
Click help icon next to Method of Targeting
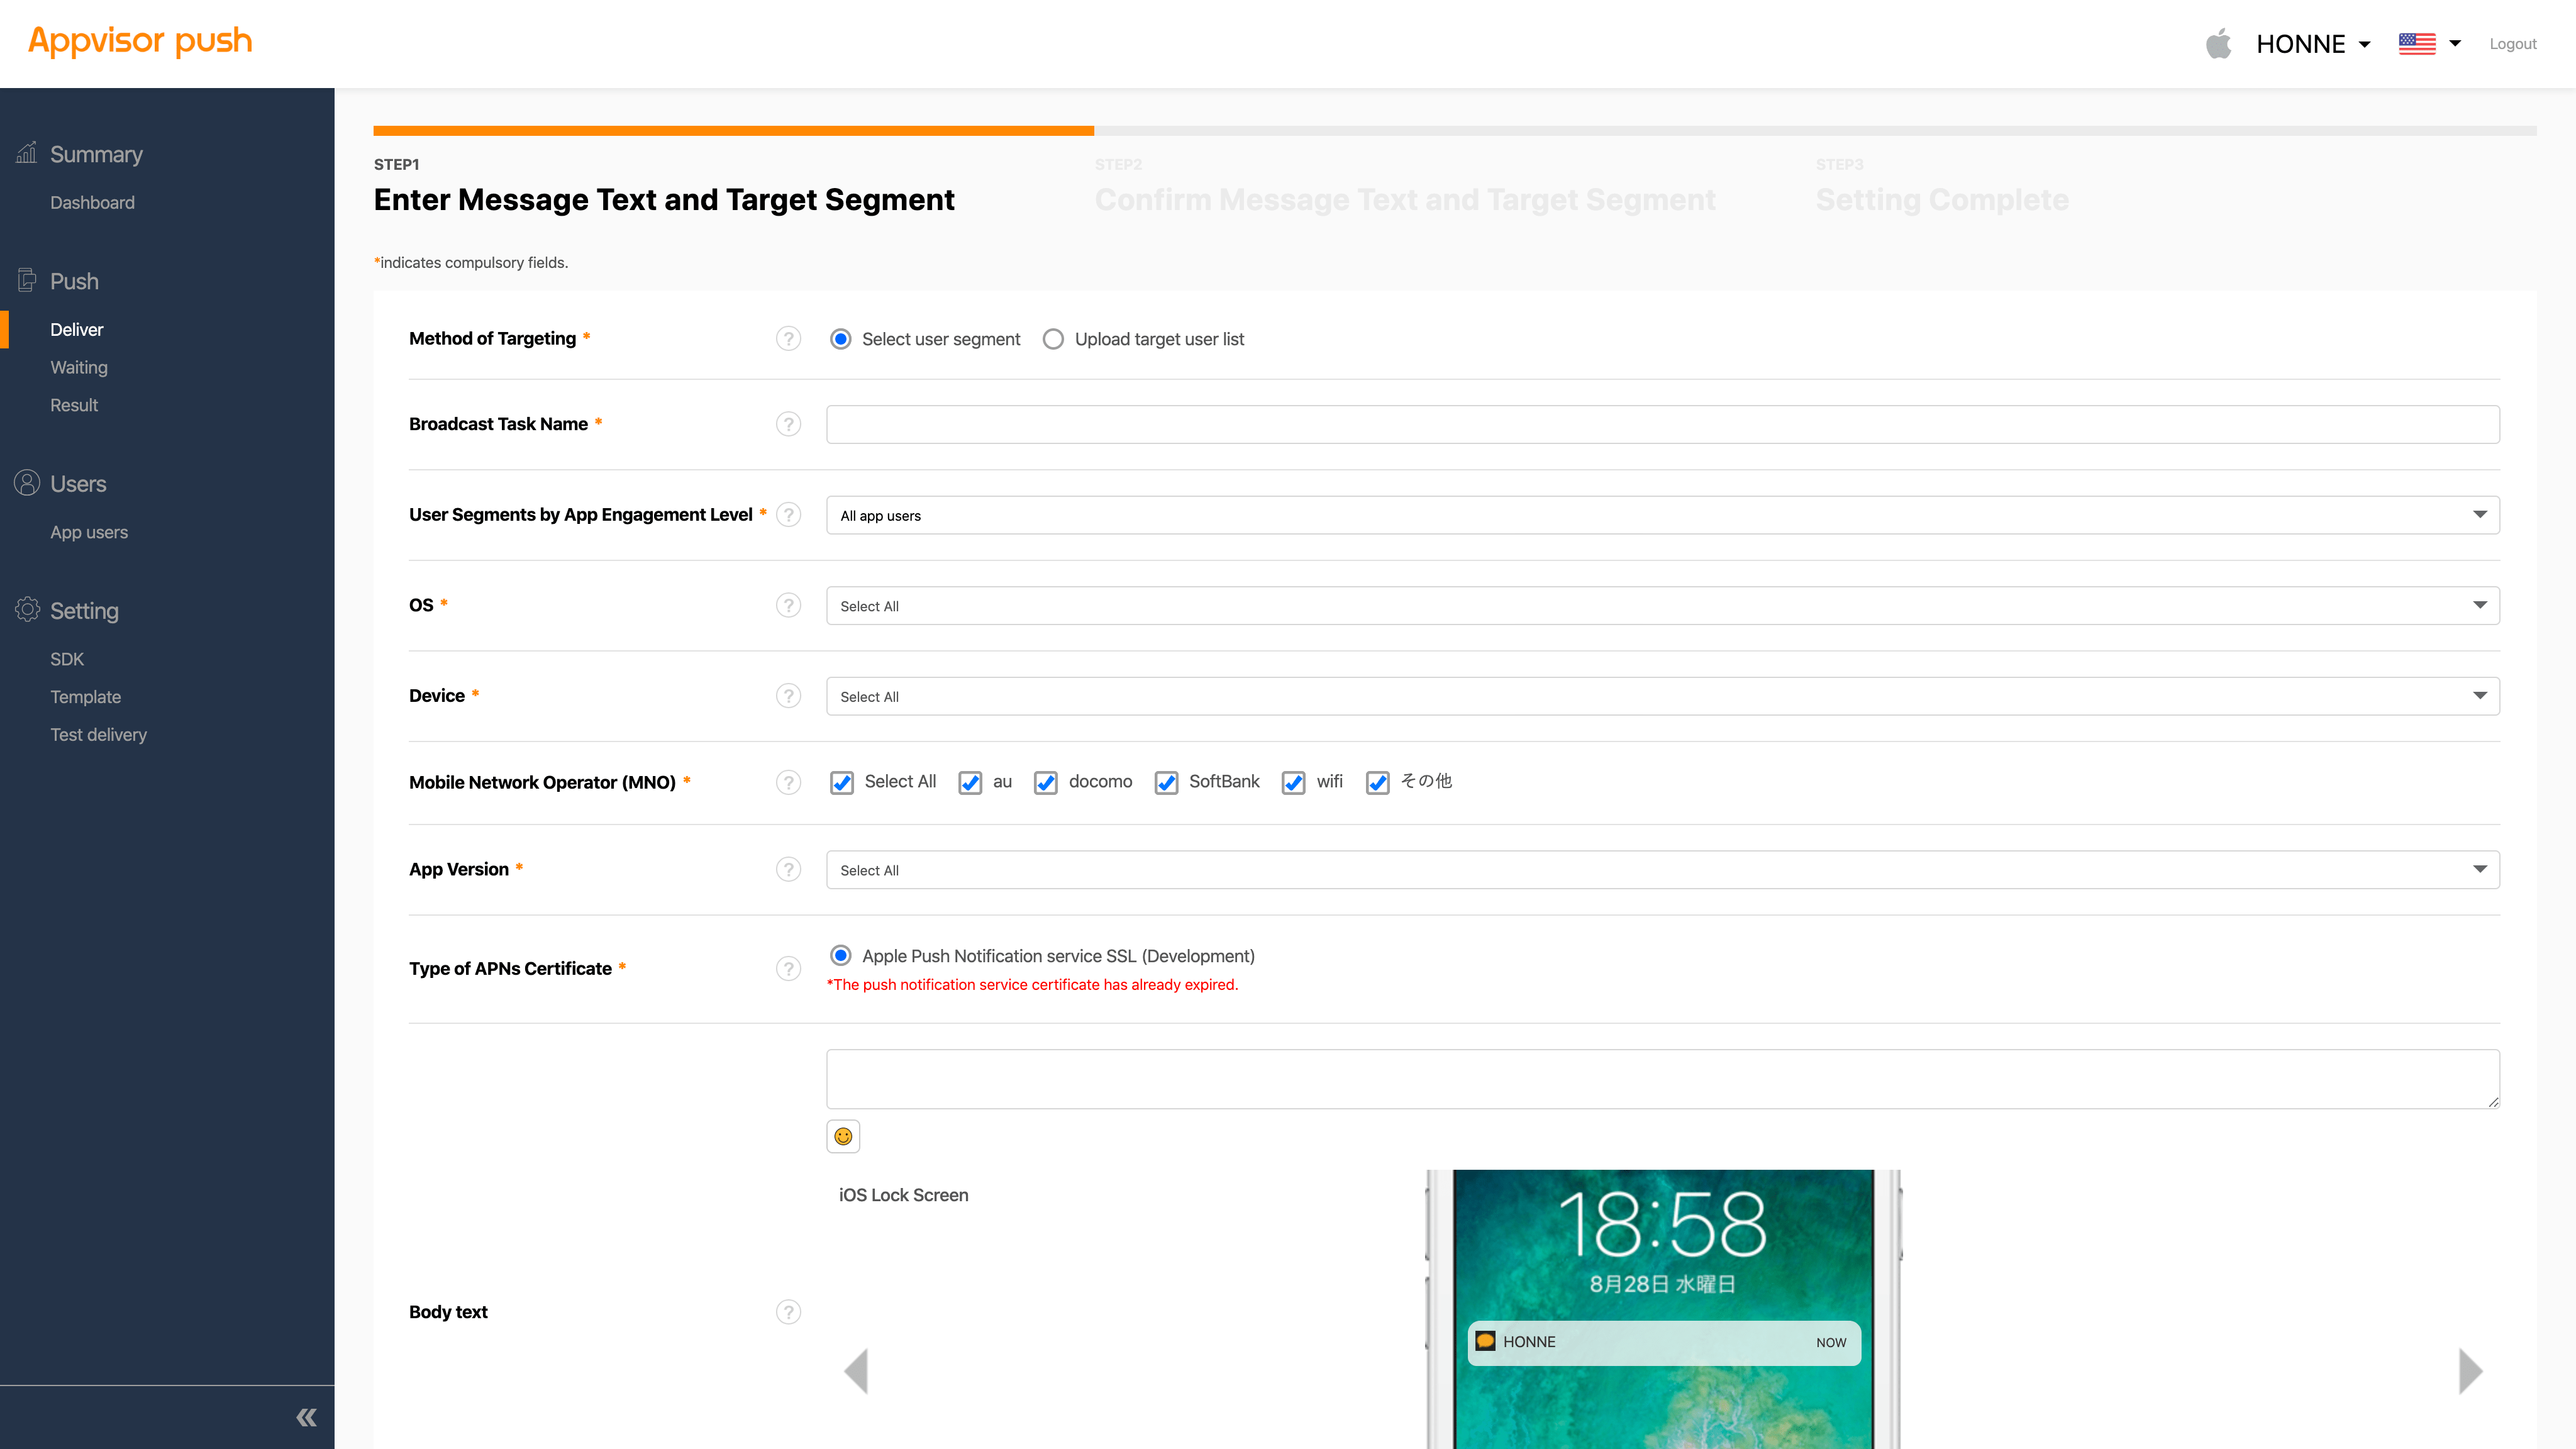coord(788,339)
